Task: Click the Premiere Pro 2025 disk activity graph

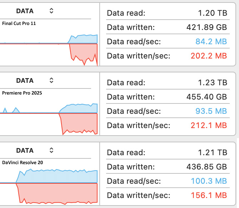Action: point(49,114)
